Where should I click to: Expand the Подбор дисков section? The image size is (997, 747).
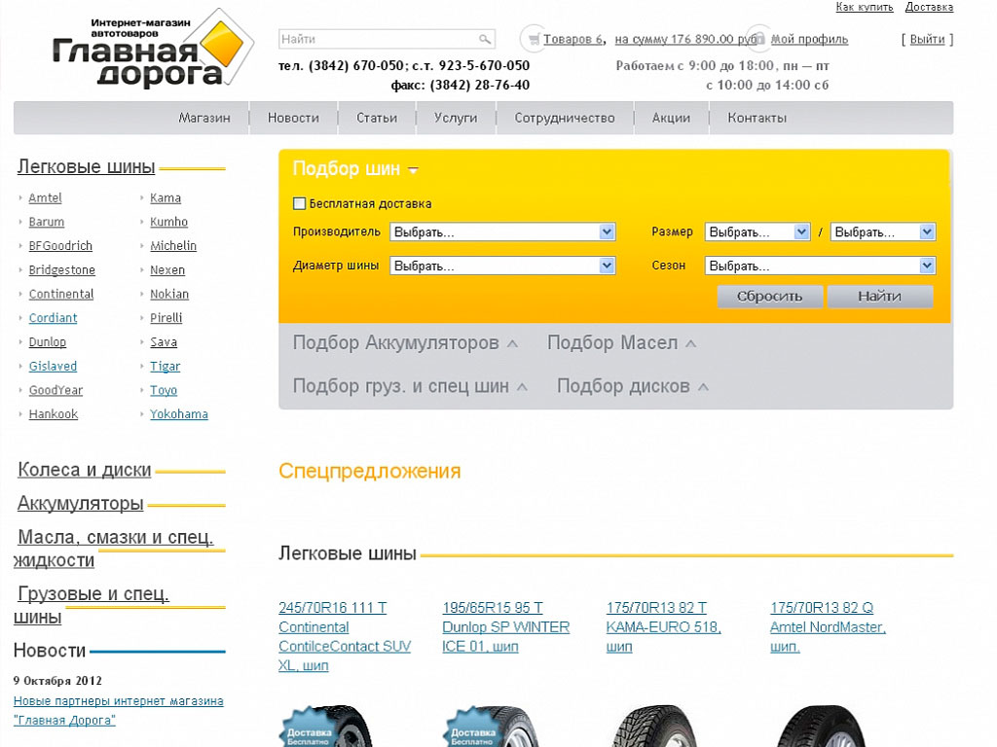click(x=632, y=386)
